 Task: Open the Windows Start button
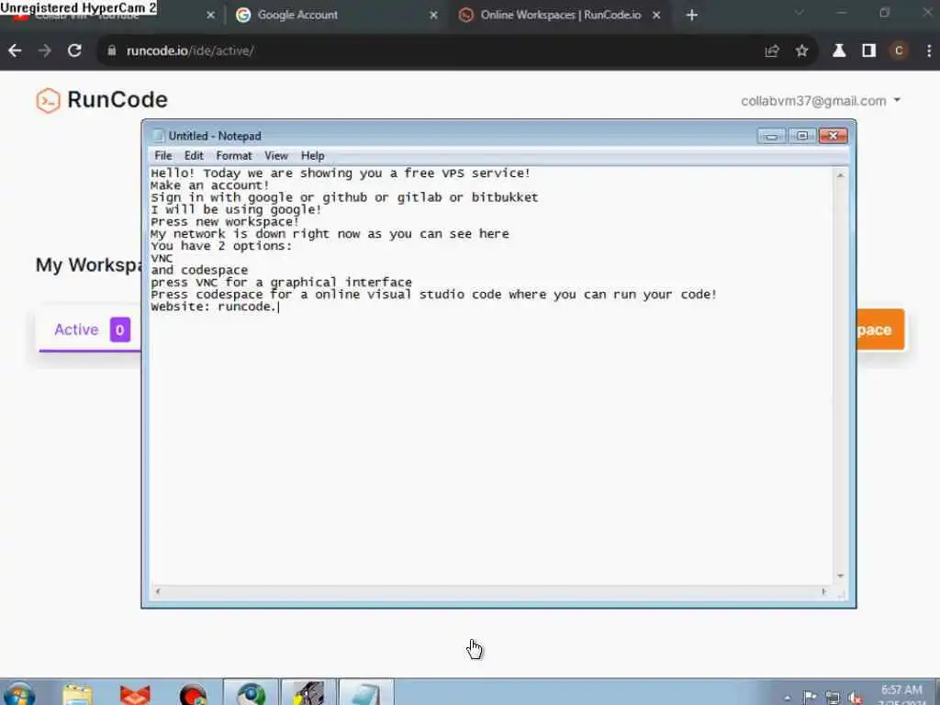click(20, 694)
